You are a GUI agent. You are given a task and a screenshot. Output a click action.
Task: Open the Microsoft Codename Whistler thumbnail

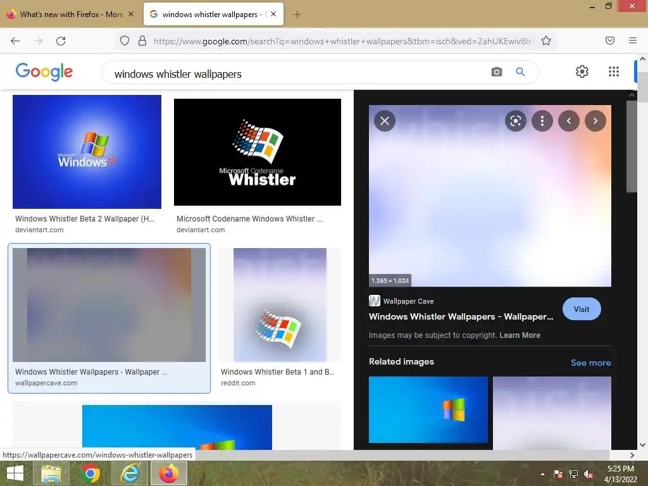coord(258,152)
